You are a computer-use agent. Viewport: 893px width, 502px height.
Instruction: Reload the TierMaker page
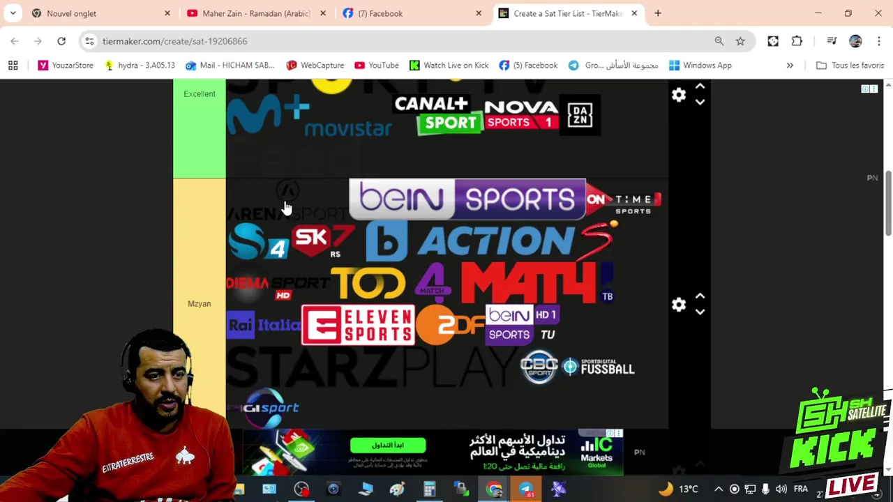61,41
